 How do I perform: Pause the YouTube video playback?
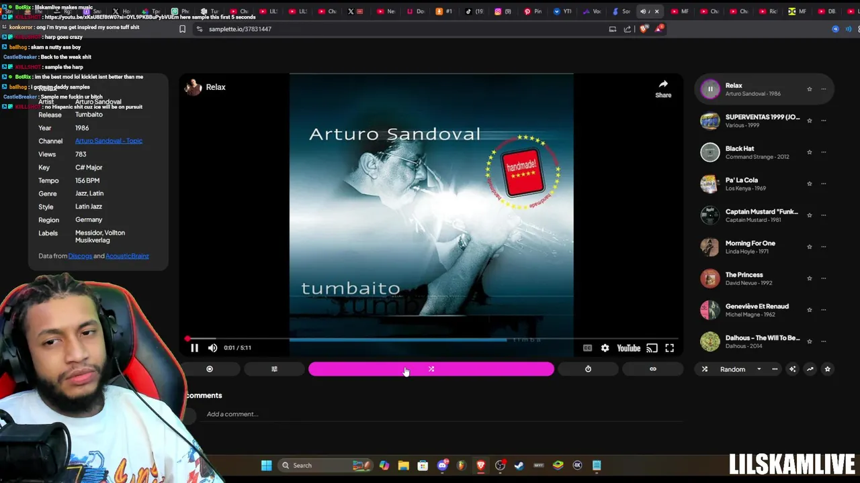click(x=194, y=347)
